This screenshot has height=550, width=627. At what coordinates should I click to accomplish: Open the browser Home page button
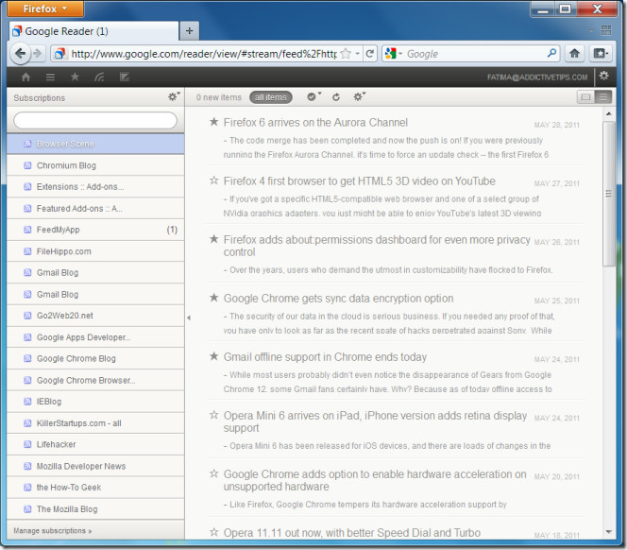click(574, 53)
